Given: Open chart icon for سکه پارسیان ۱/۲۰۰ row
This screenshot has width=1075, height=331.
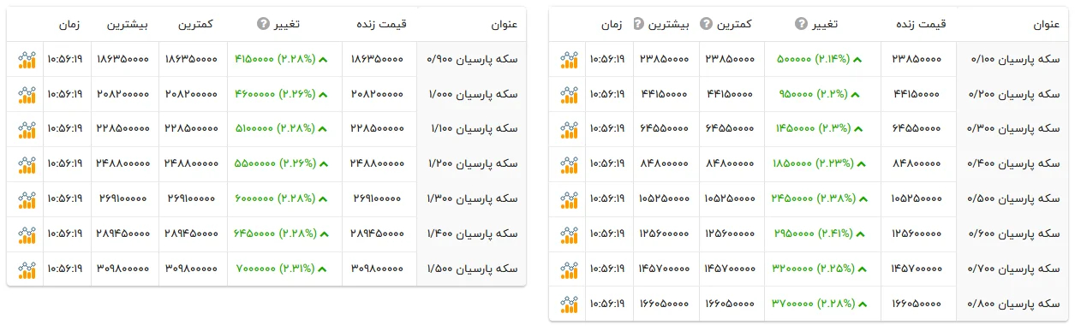Looking at the screenshot, I should tap(27, 164).
